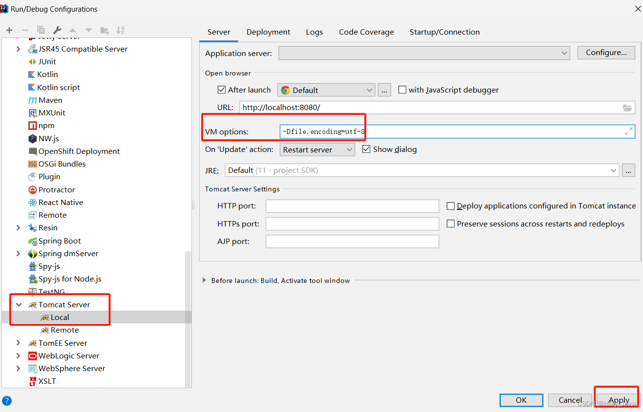Toggle the Show dialog checkbox

click(366, 150)
